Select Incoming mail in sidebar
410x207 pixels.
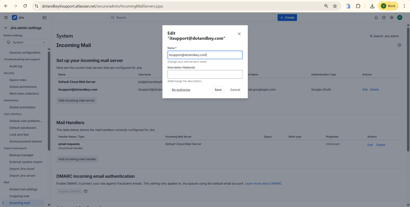coord(20,203)
